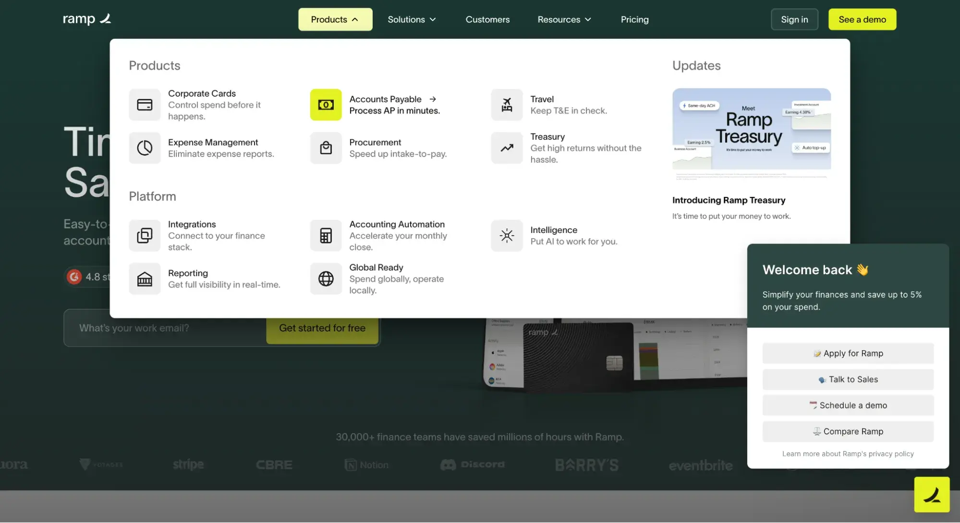Expand the Resources dropdown
Viewport: 960px width, 523px height.
point(564,19)
